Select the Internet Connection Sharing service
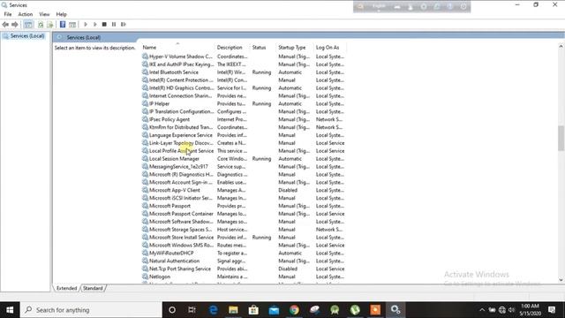 [244, 96]
